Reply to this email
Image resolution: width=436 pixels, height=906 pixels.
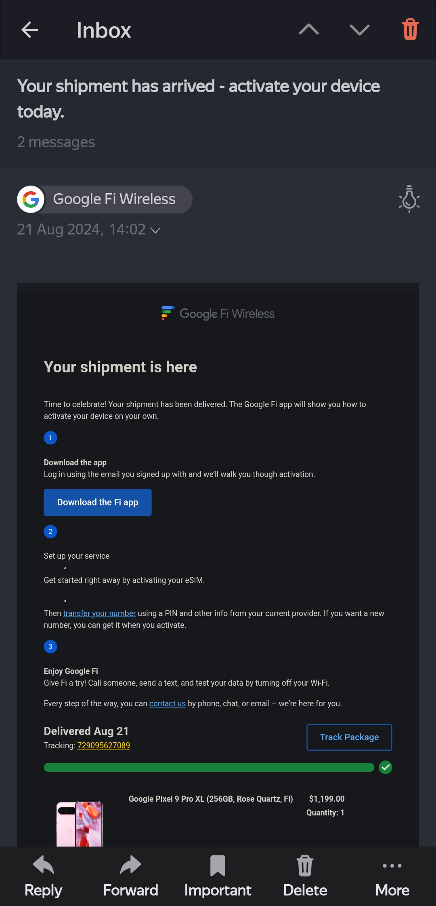point(44,876)
